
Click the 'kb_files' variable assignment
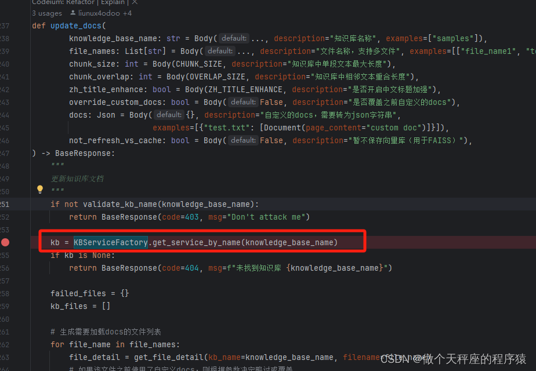coord(69,307)
